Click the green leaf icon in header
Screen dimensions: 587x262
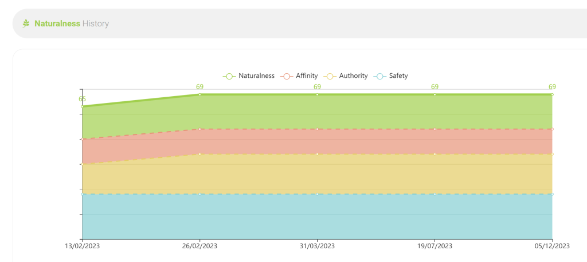[x=26, y=23]
